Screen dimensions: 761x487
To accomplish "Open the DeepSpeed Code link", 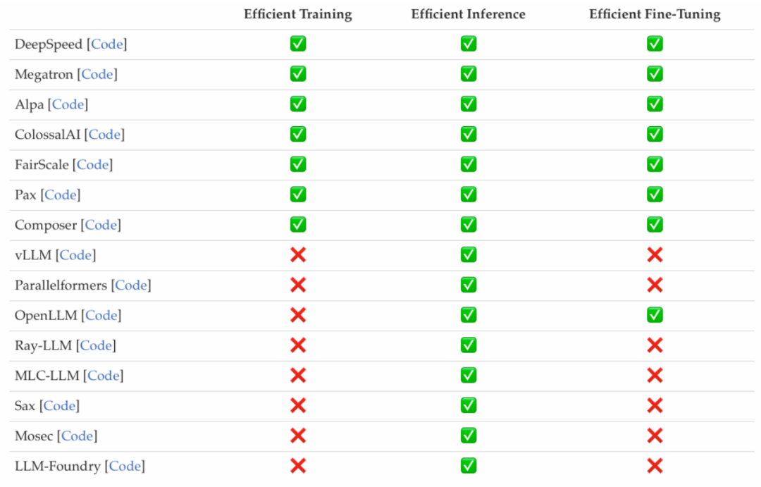I will (108, 44).
